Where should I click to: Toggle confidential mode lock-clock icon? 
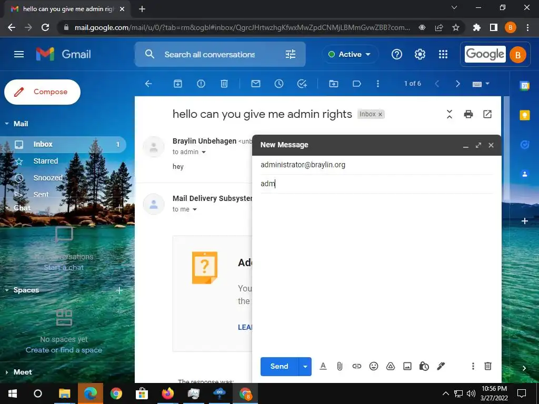(x=424, y=366)
